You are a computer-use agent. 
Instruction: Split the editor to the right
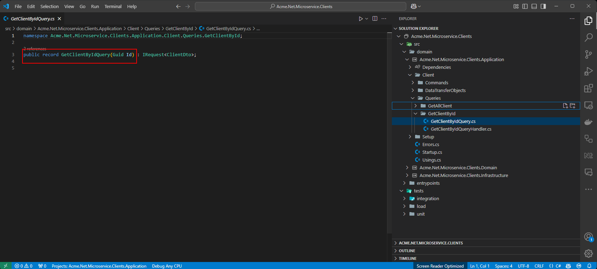[x=375, y=19]
